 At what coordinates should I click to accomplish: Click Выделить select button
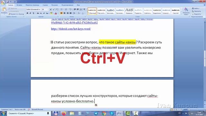click(197, 14)
